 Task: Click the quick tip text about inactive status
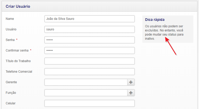point(164,32)
